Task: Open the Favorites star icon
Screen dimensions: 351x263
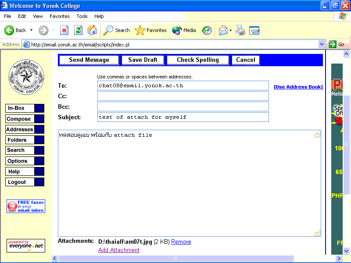Action: pyautogui.click(x=140, y=30)
